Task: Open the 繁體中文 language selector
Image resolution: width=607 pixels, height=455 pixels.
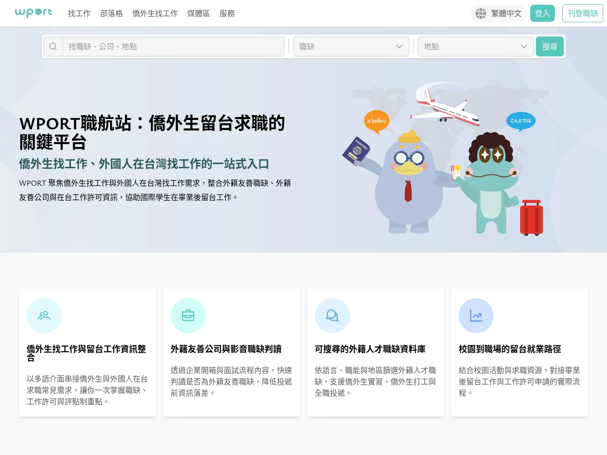Action: [x=498, y=13]
